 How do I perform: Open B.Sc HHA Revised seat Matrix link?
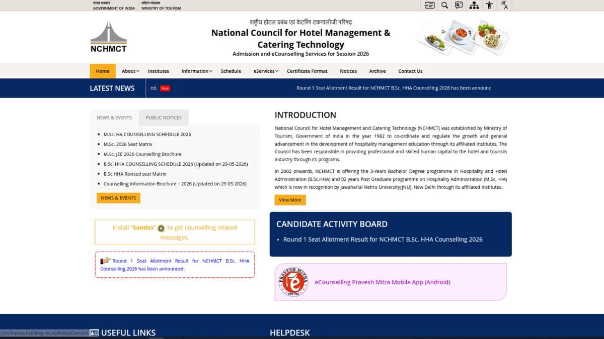(x=135, y=174)
